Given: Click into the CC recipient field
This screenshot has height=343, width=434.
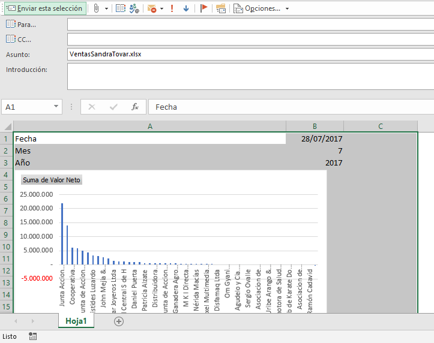Looking at the screenshot, I should pyautogui.click(x=250, y=39).
